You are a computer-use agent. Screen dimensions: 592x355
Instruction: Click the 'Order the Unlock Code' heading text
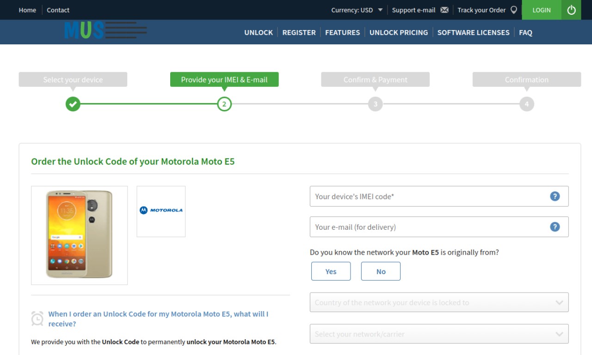(x=133, y=162)
